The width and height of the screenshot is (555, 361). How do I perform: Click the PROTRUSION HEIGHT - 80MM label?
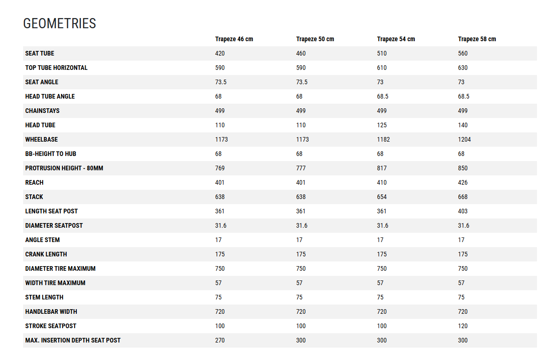64,168
